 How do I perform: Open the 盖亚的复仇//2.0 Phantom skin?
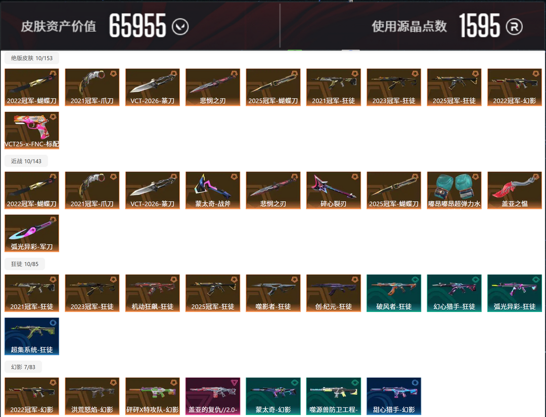[213, 396]
